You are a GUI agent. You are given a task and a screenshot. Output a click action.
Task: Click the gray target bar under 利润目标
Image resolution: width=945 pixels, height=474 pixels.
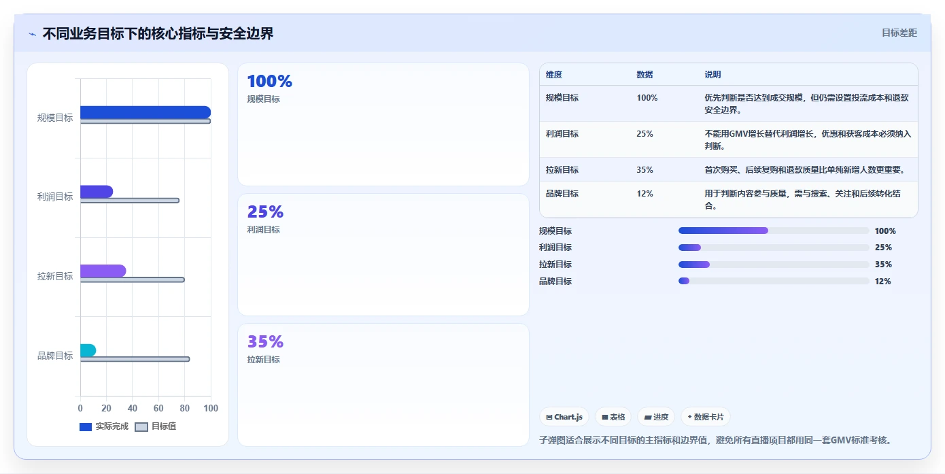point(130,201)
